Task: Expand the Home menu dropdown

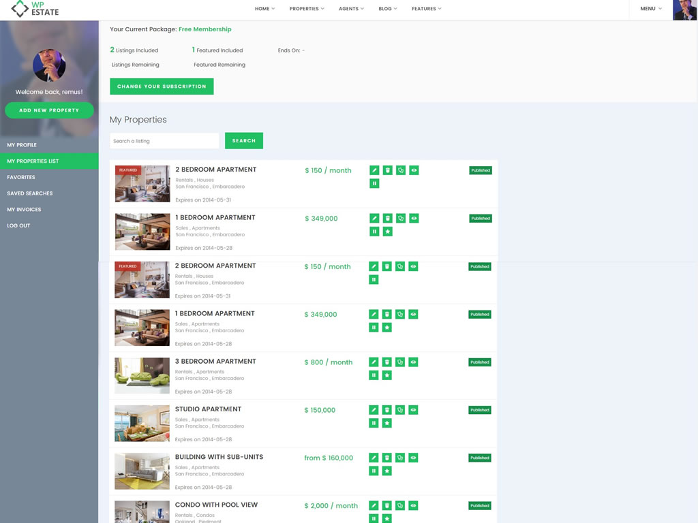Action: [265, 9]
